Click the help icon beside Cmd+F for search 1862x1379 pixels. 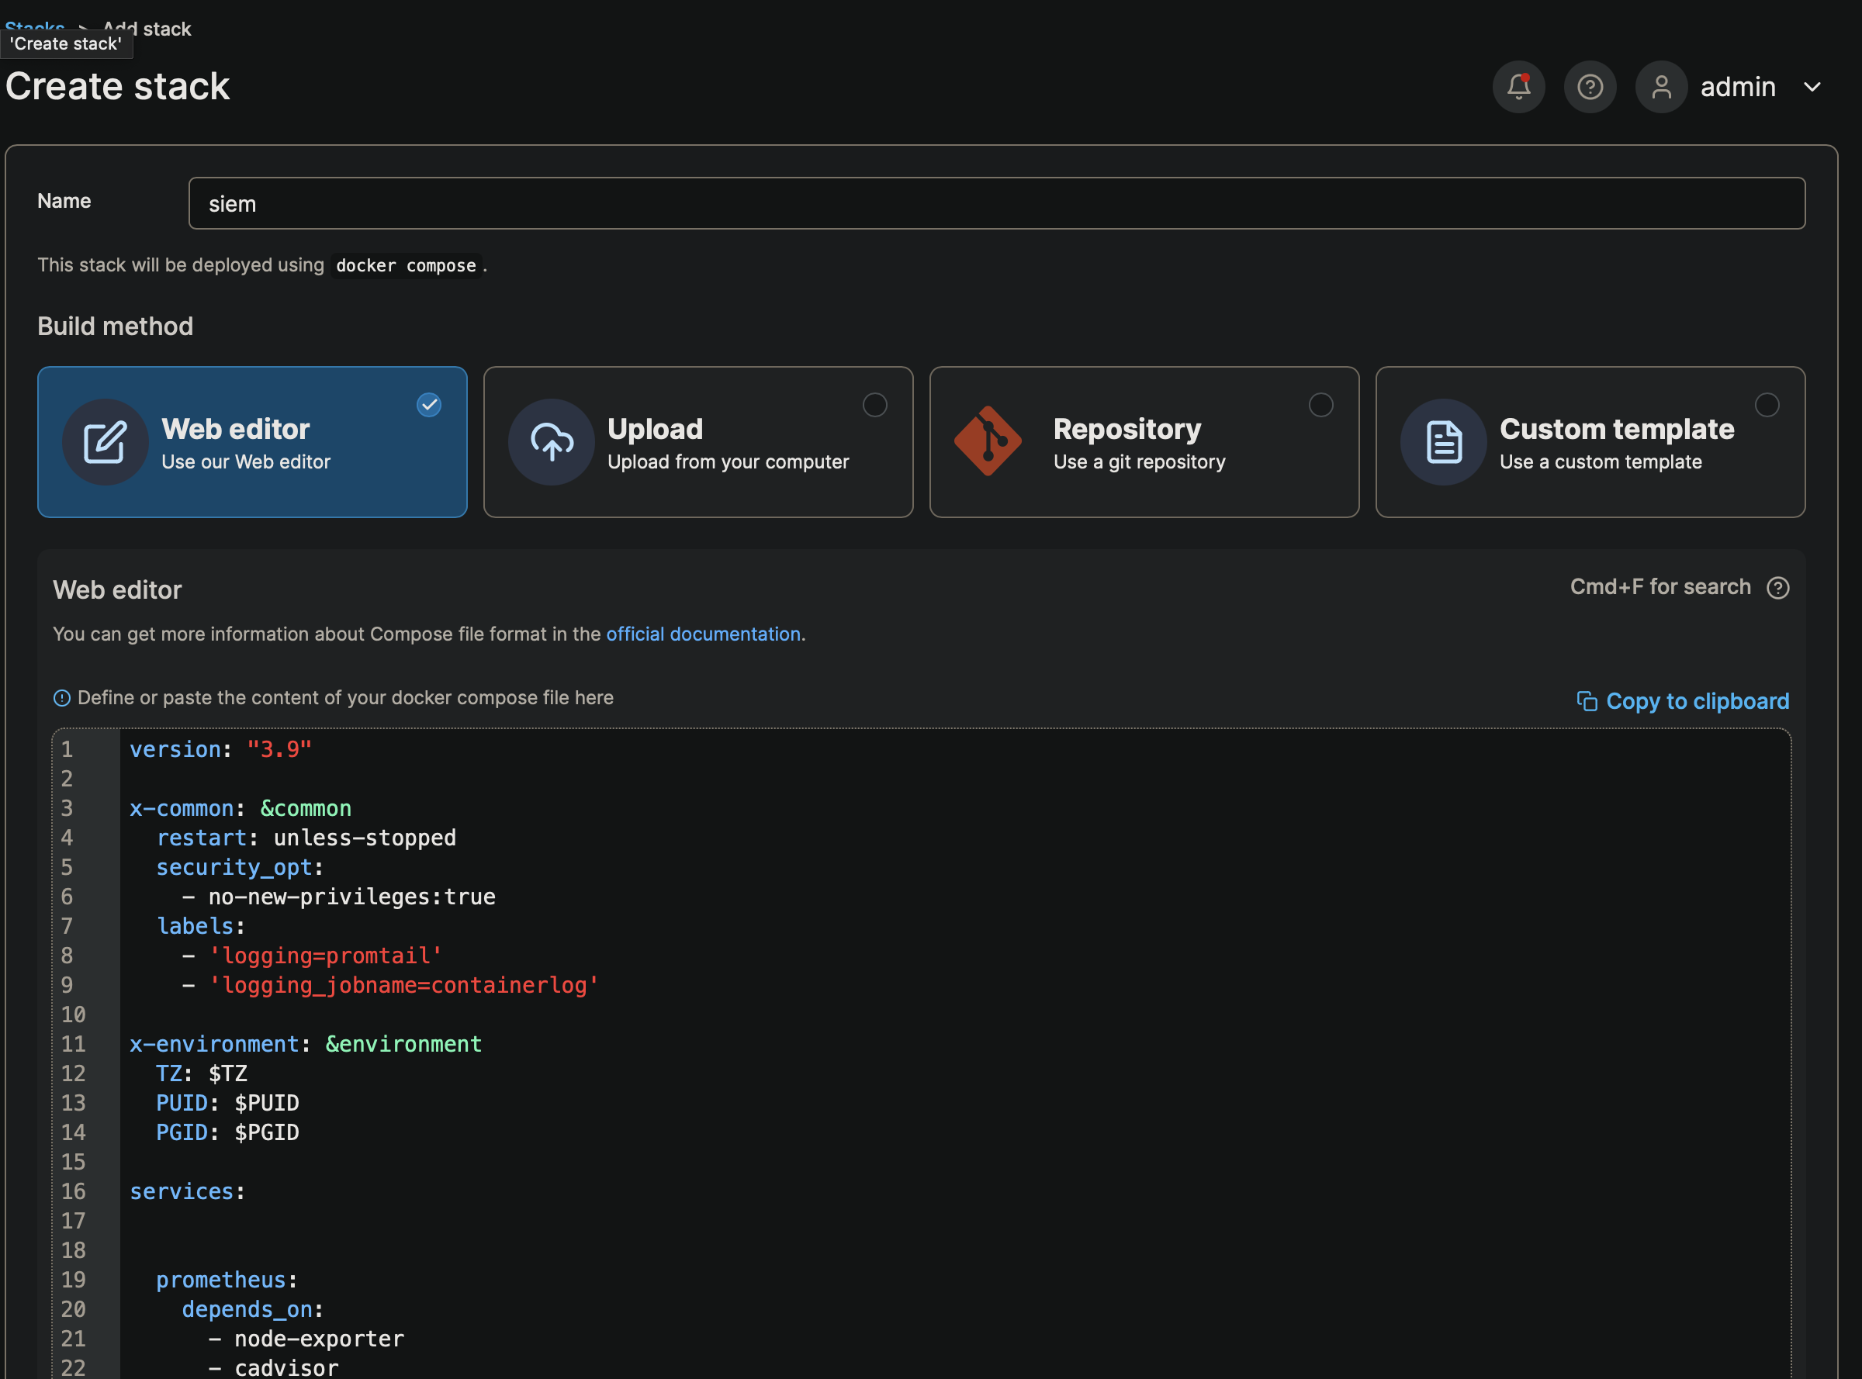click(x=1777, y=588)
